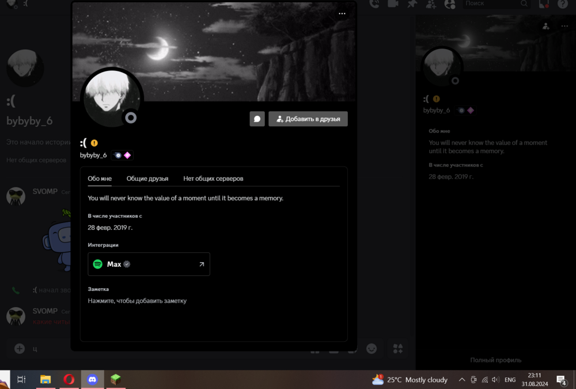Click the note field Нажмите, чтобы добавить заметку
Image resolution: width=576 pixels, height=389 pixels.
[x=137, y=301]
